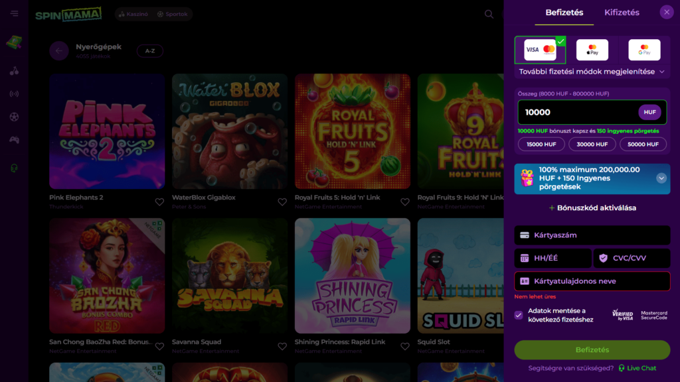The height and width of the screenshot is (382, 680).
Task: Toggle the Adatok mentése checkbox
Action: tap(519, 315)
